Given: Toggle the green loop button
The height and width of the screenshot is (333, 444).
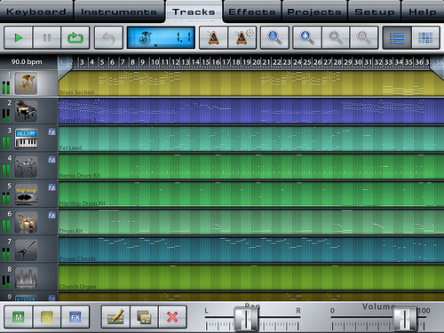Looking at the screenshot, I should tap(75, 38).
